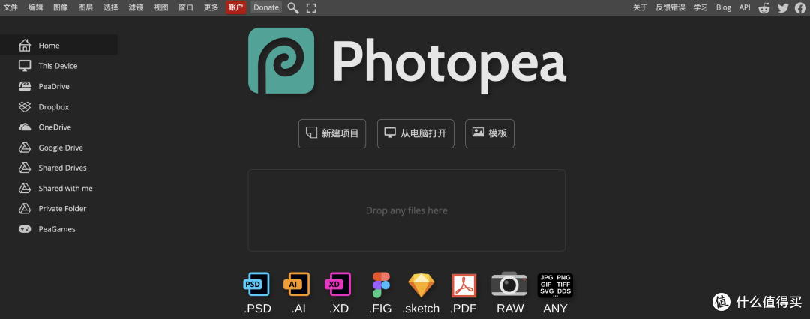Click the .AI format icon
This screenshot has width=810, height=319.
click(x=296, y=284)
